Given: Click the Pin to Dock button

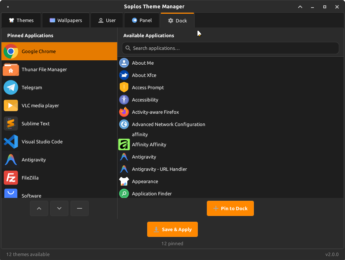Looking at the screenshot, I should point(230,208).
